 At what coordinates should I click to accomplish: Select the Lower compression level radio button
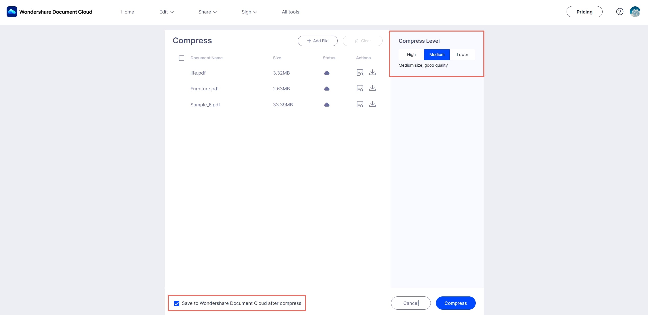pyautogui.click(x=462, y=54)
